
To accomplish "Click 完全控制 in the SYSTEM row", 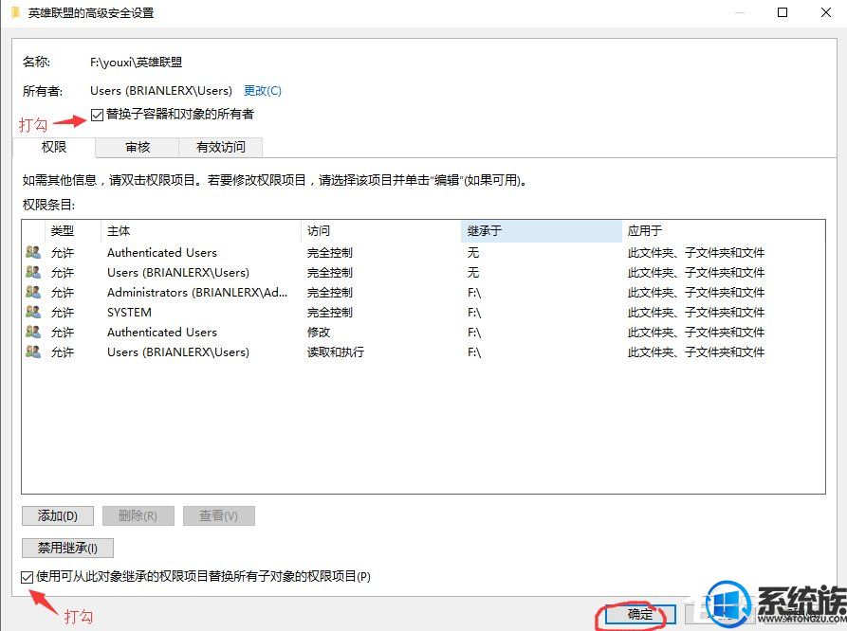I will (329, 313).
